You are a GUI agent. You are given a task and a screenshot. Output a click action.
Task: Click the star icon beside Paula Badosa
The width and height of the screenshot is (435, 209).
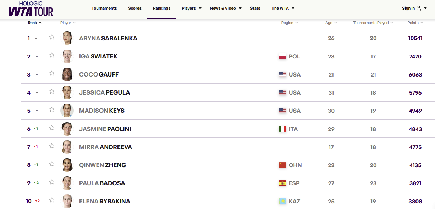[52, 182]
